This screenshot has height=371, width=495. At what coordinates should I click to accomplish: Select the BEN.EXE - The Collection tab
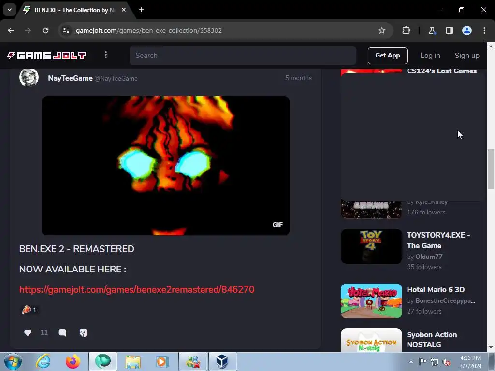pos(75,10)
